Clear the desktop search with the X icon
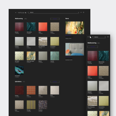116x116 pixels. point(78,12)
